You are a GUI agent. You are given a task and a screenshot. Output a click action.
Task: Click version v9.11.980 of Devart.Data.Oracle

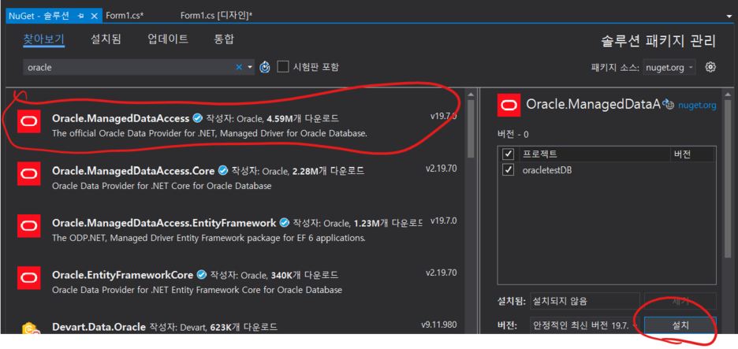[x=438, y=325]
